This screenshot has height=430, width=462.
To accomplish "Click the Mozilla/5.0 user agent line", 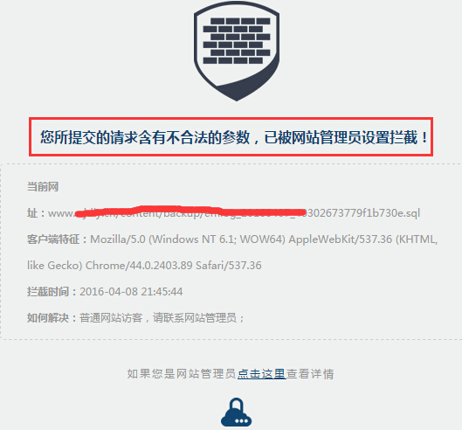I will [x=264, y=239].
